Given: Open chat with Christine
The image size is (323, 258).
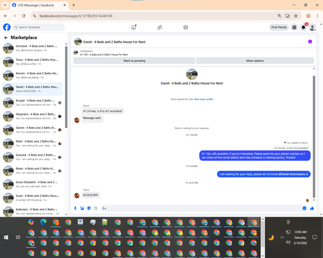Looking at the screenshot, I should (x=32, y=48).
